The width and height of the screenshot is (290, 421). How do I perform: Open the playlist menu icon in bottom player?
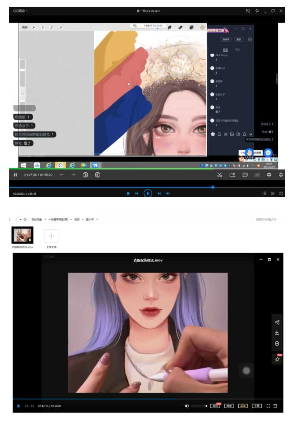coord(276,406)
